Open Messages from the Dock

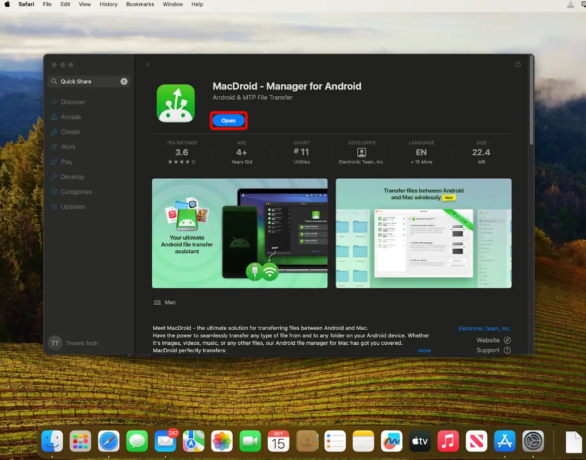[x=137, y=441]
